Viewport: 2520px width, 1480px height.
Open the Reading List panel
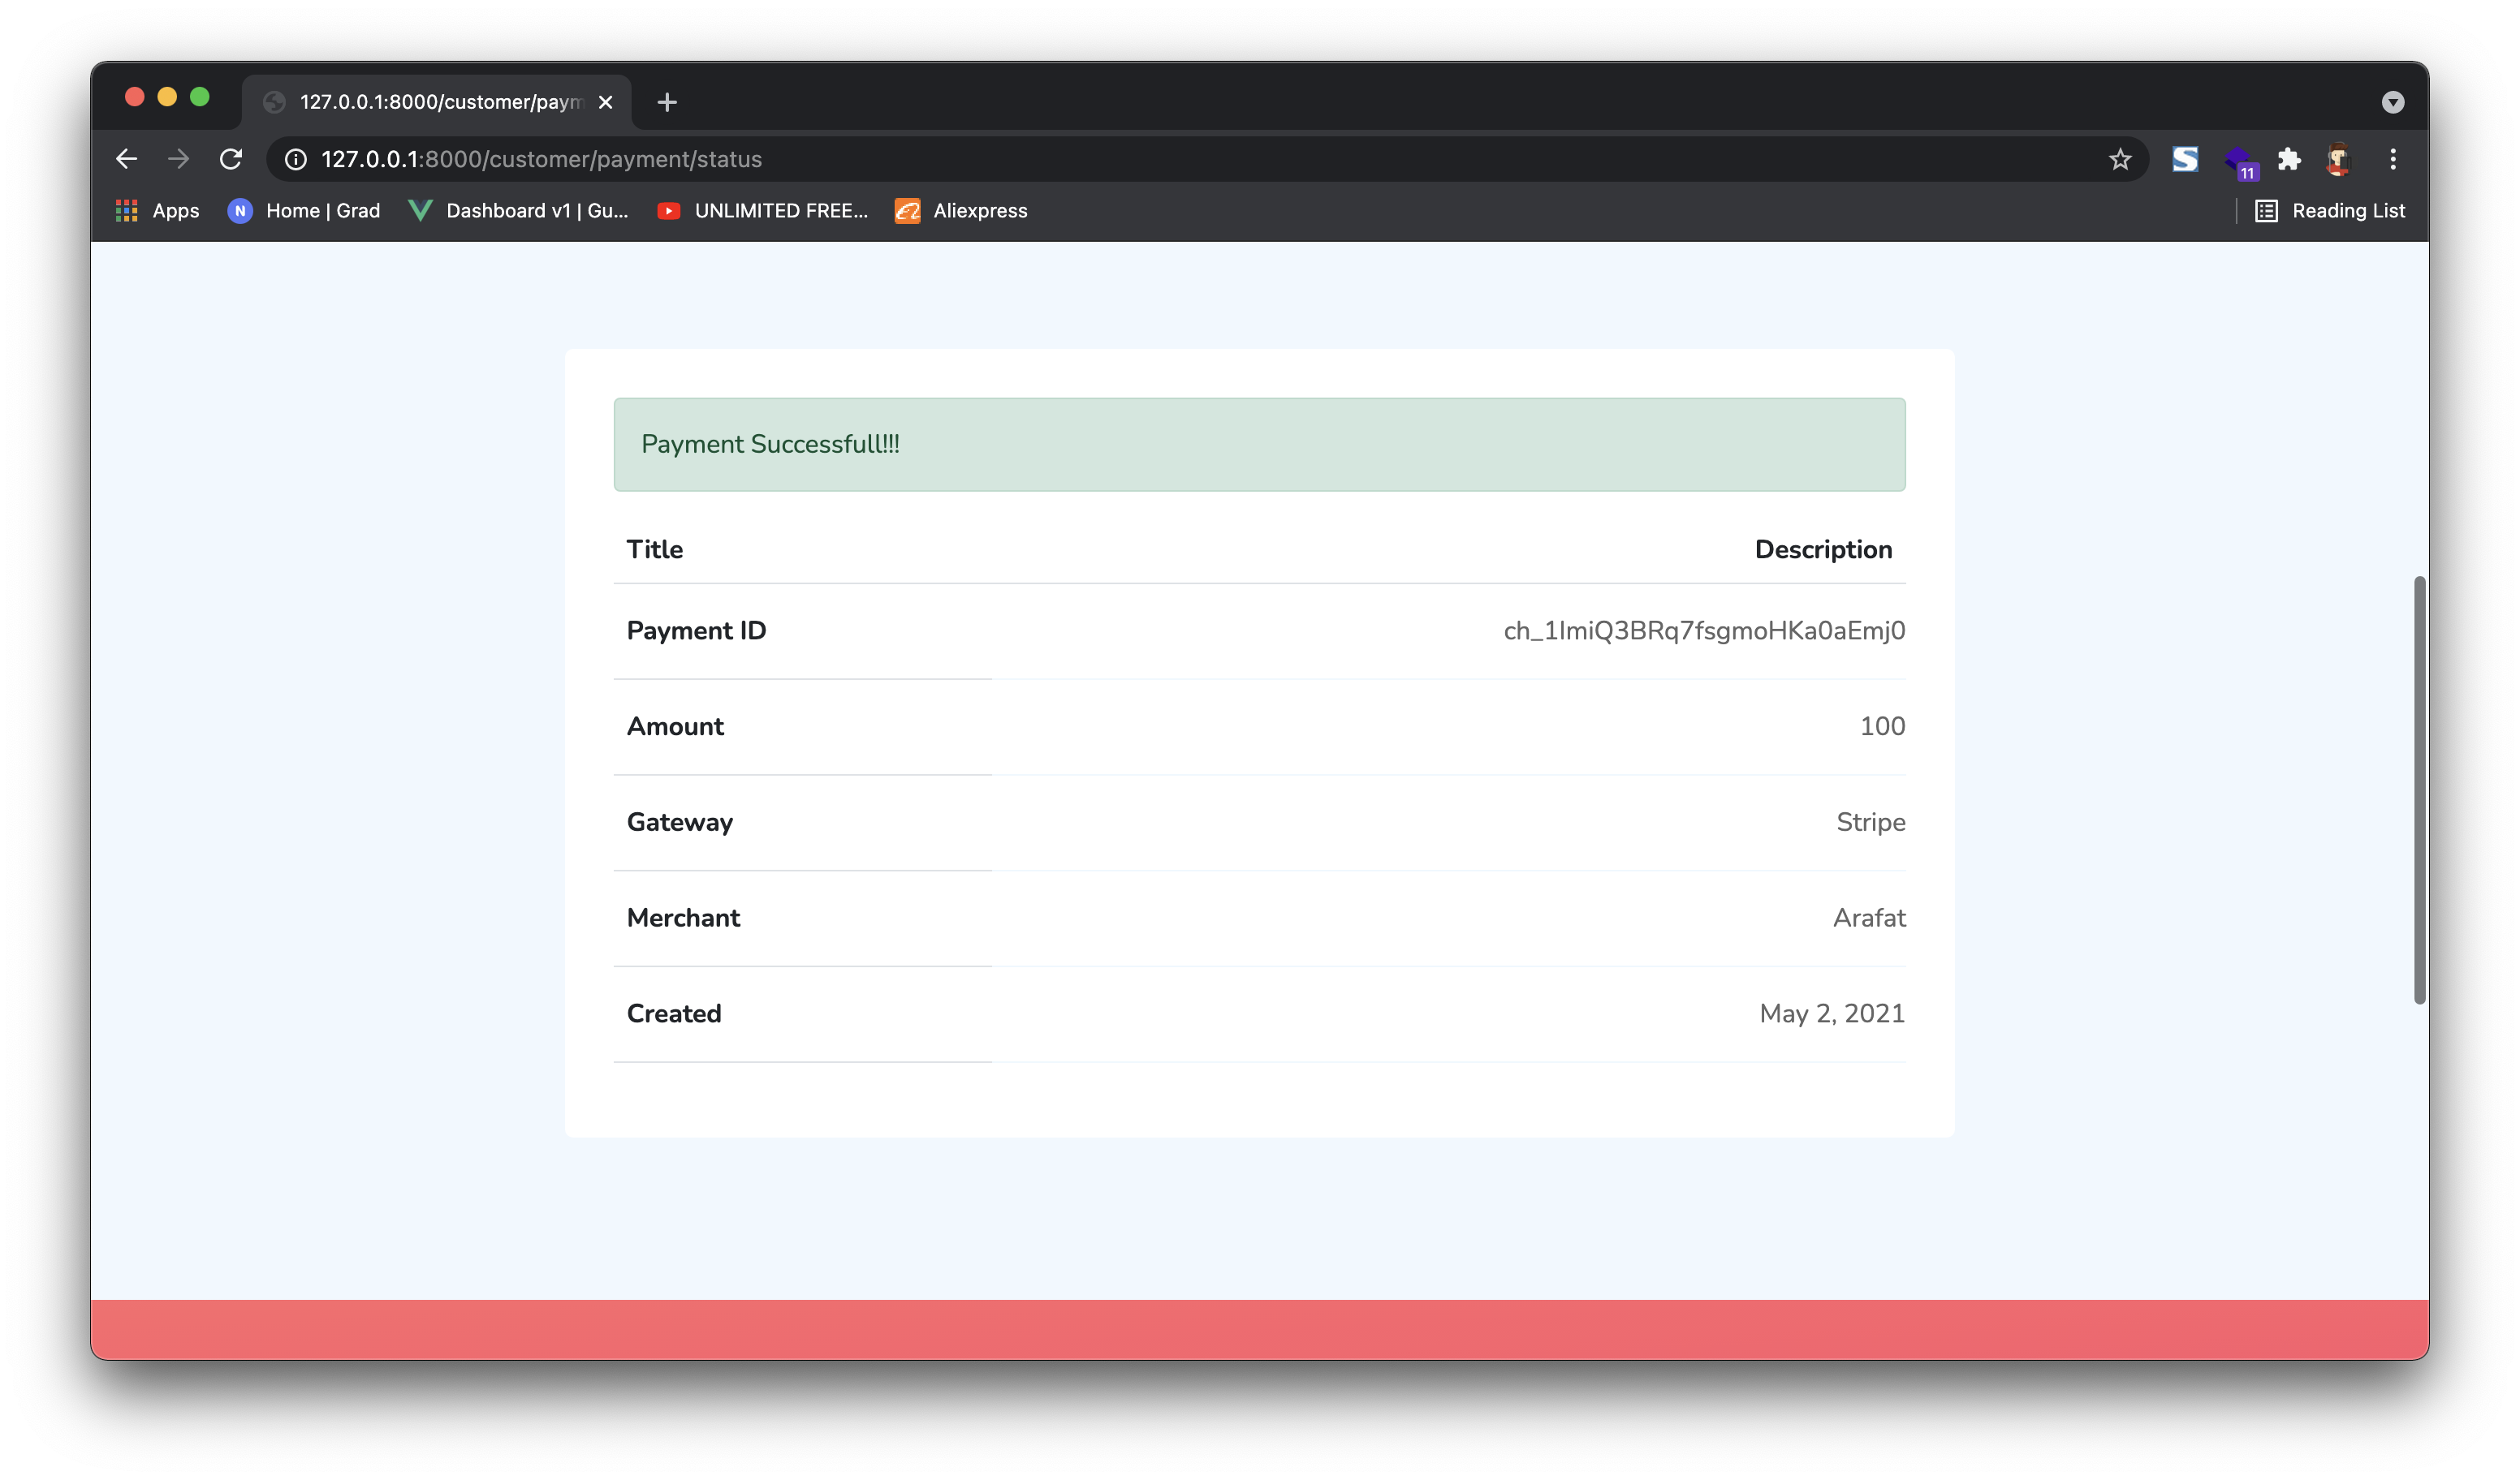tap(2329, 211)
